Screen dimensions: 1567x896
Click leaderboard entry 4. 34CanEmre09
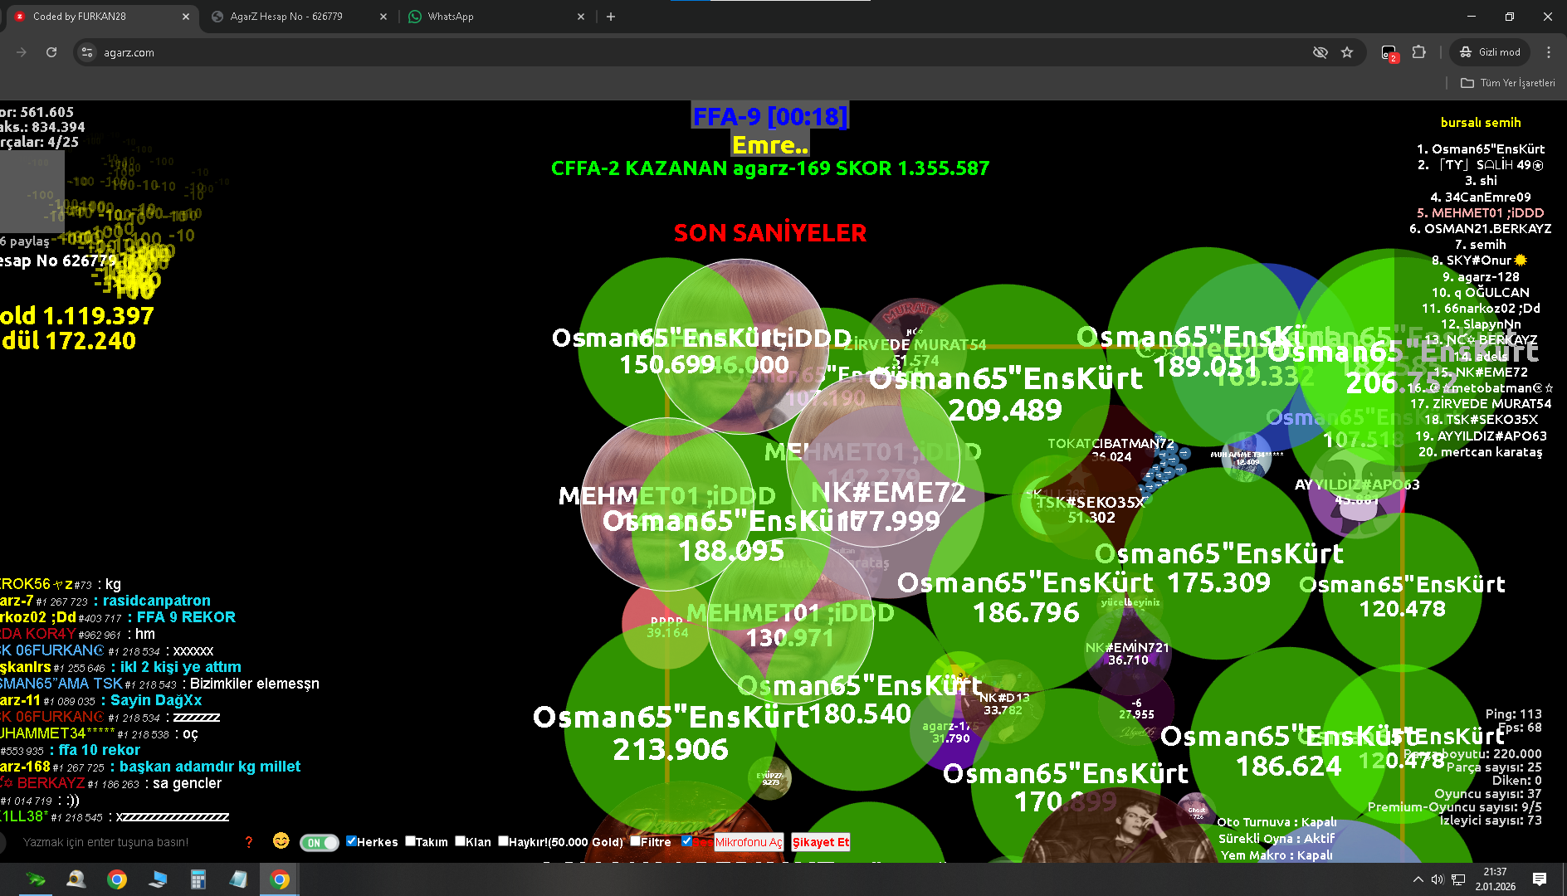coord(1481,197)
